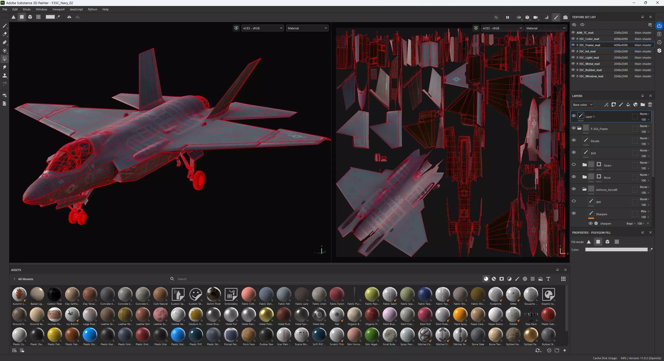Image resolution: width=664 pixels, height=361 pixels.
Task: Click the Add folder icon in Layers
Action: point(642,105)
